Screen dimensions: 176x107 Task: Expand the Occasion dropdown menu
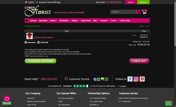(104, 21)
